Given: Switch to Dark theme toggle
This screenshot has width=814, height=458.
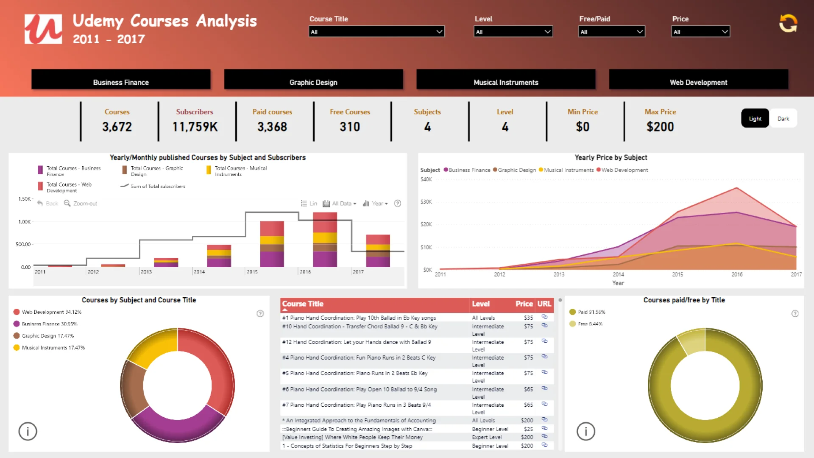Looking at the screenshot, I should (783, 118).
